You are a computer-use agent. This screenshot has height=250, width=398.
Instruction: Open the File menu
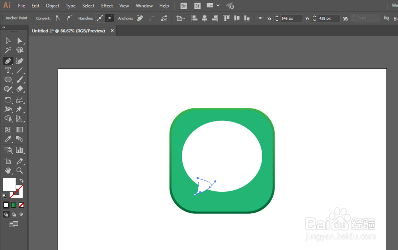[21, 6]
